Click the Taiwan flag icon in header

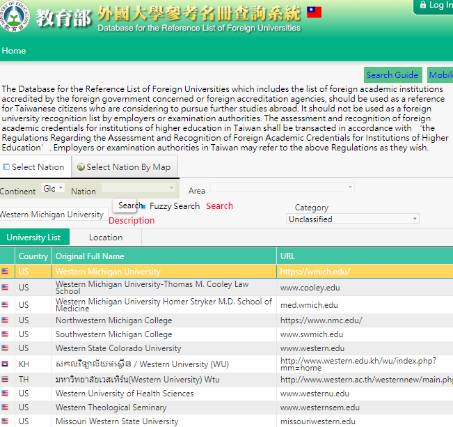pyautogui.click(x=314, y=13)
